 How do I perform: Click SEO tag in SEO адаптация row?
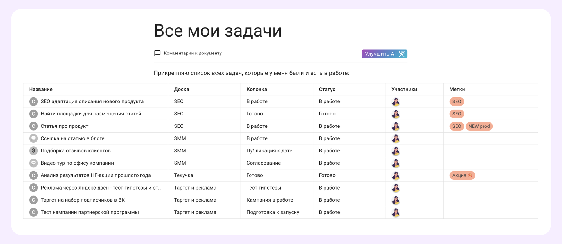457,101
